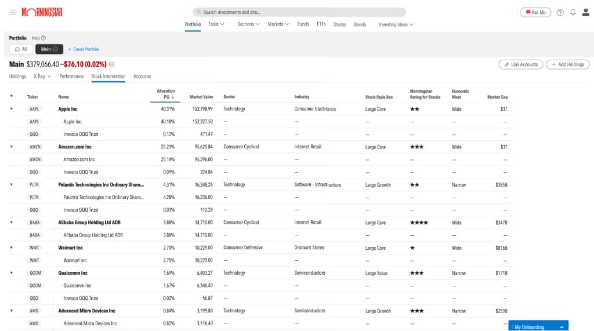Open the Markets dropdown menu
The height and width of the screenshot is (331, 594).
278,24
